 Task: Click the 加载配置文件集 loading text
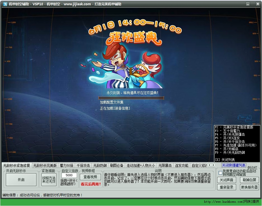pyautogui.click(x=112, y=102)
